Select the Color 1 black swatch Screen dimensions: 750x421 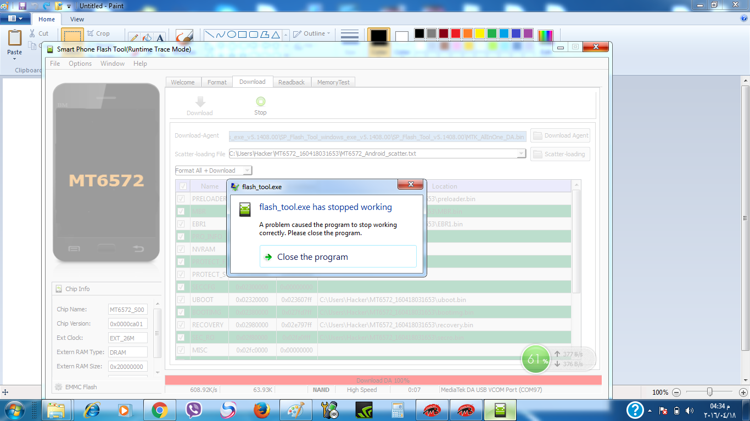coord(379,36)
